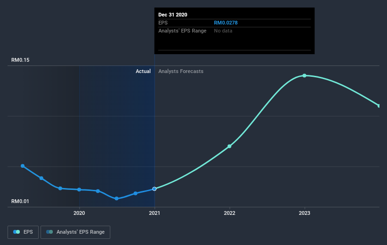Select the 2023 forecast peak data point
Screen dimensions: 387x245
pos(305,75)
